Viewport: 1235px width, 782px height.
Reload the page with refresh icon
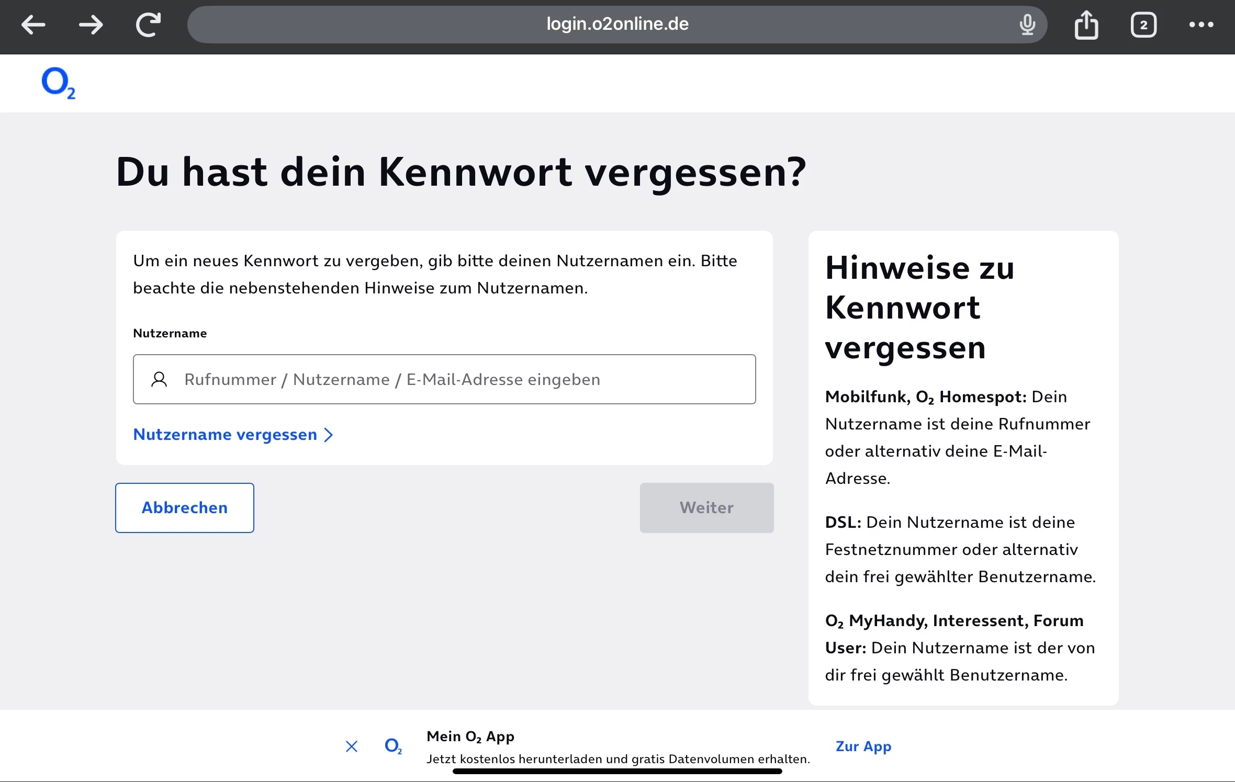149,25
